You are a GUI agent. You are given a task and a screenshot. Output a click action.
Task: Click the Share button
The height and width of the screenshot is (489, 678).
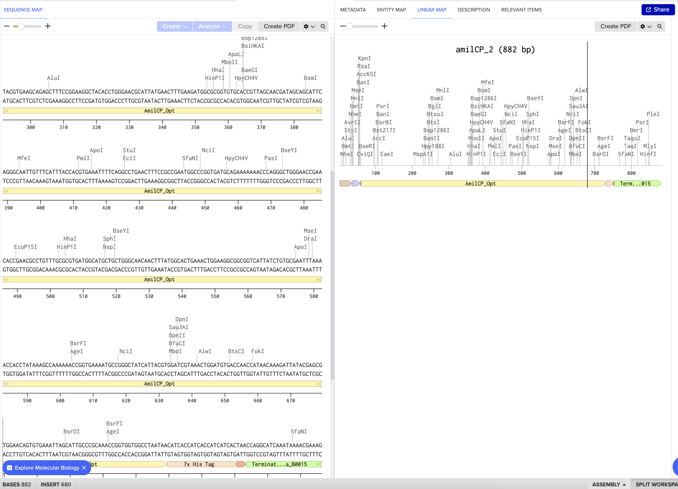[x=658, y=10]
